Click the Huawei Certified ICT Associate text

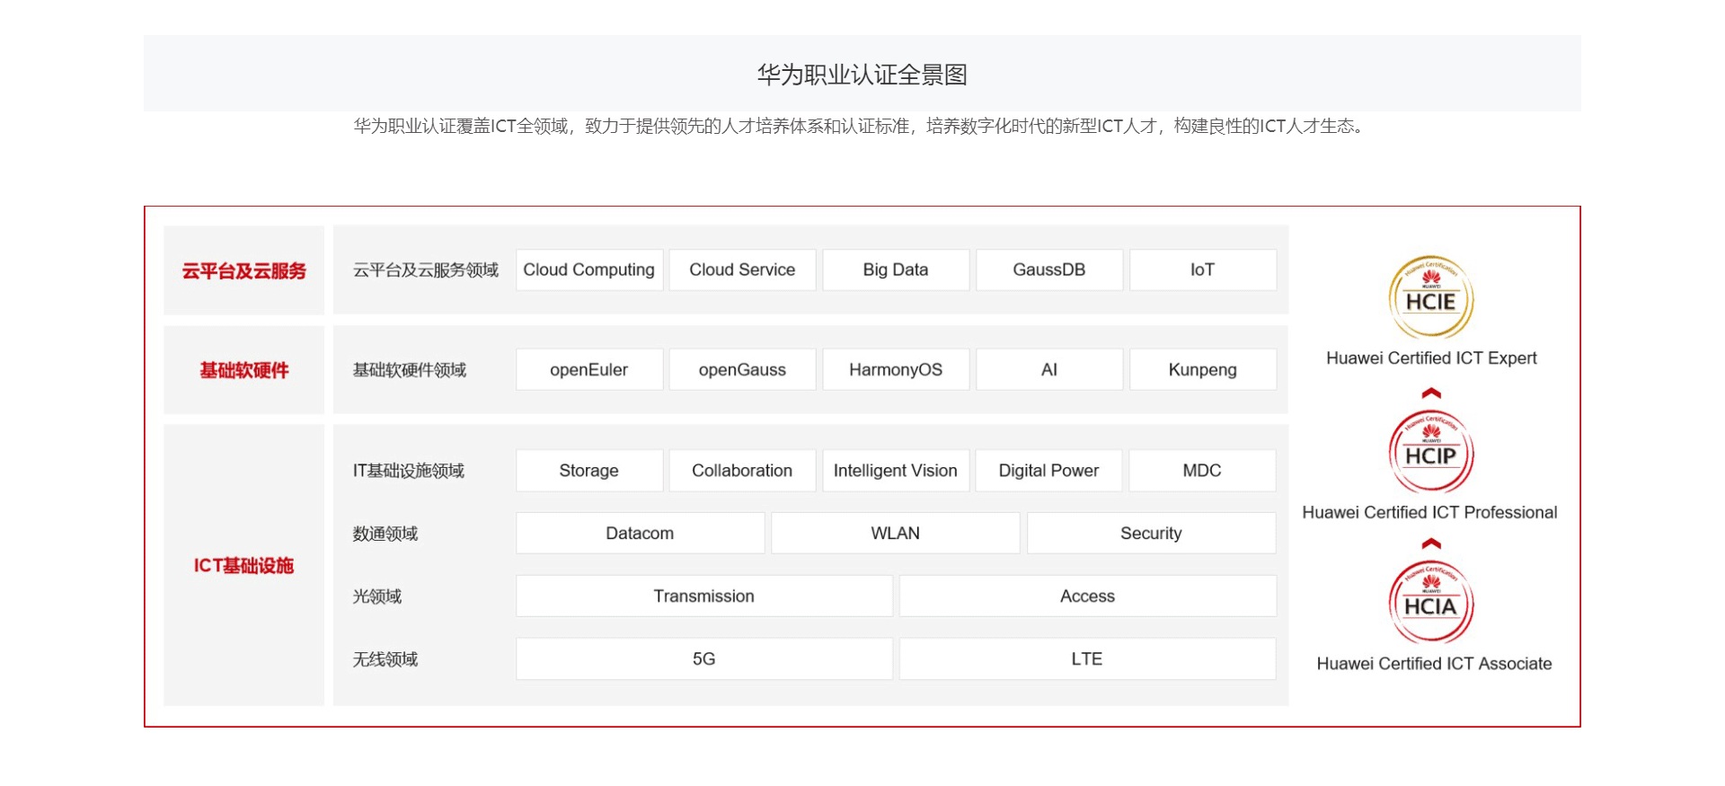point(1435,663)
